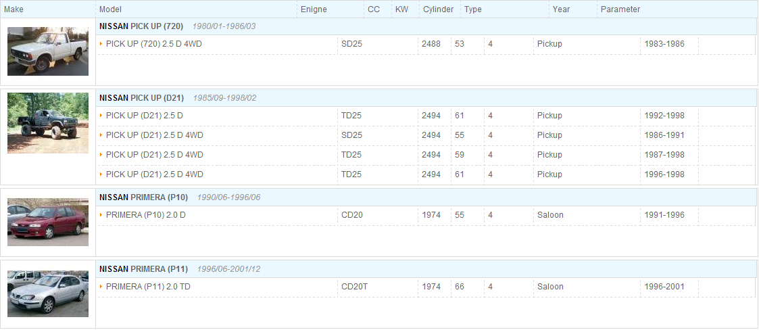
Task: Select power value 53 in Pick Up (720) row
Action: tap(460, 44)
